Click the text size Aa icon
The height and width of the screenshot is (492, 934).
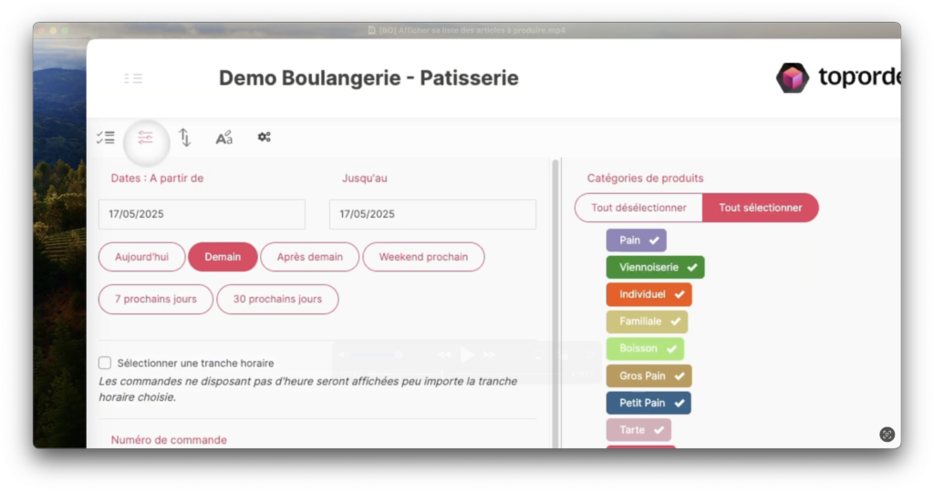pos(224,138)
